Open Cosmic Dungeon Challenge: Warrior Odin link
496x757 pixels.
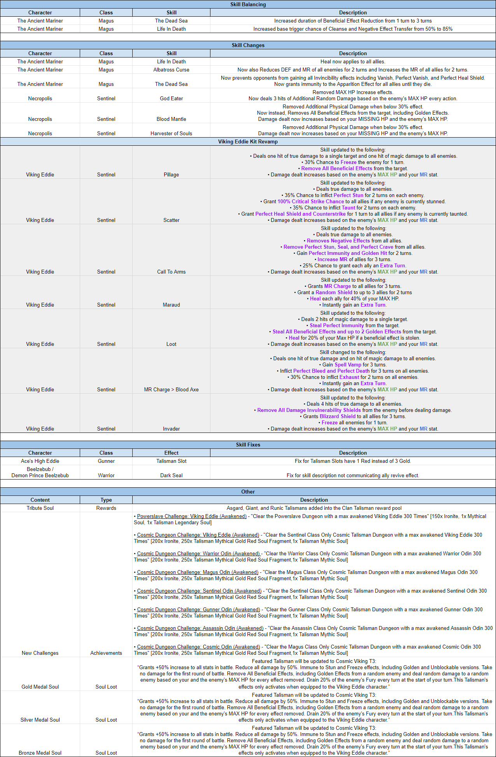click(198, 554)
